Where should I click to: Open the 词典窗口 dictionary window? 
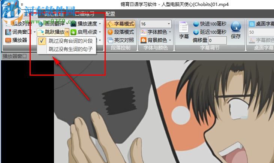coord(18,32)
